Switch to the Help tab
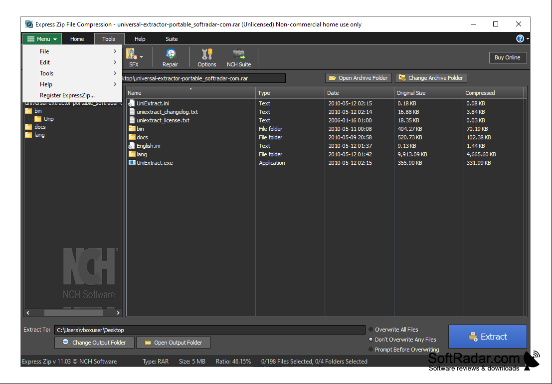Screen dimensions: 552x384 [x=140, y=39]
